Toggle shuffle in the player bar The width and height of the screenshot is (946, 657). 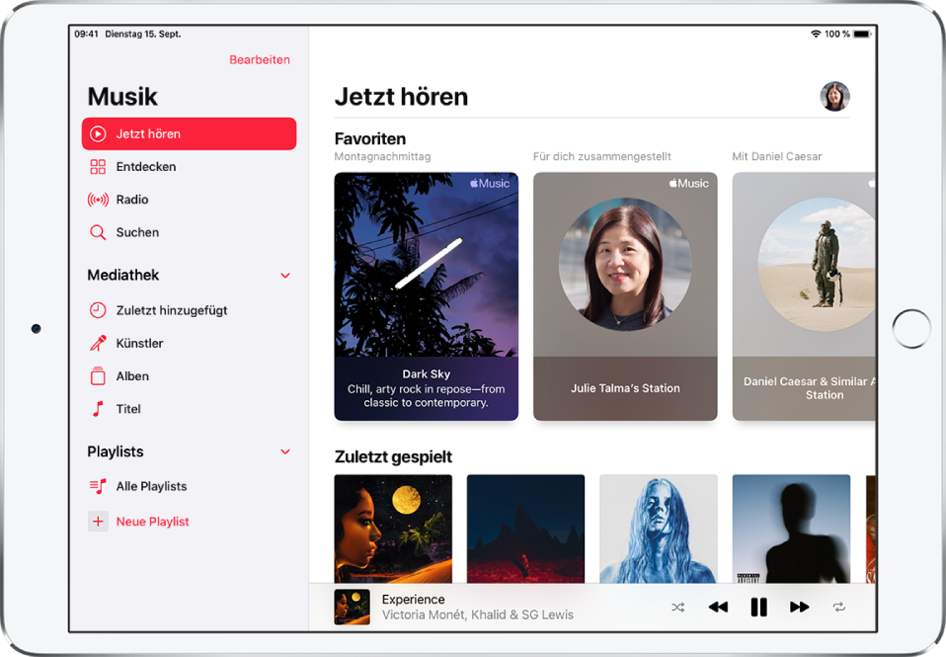point(677,607)
